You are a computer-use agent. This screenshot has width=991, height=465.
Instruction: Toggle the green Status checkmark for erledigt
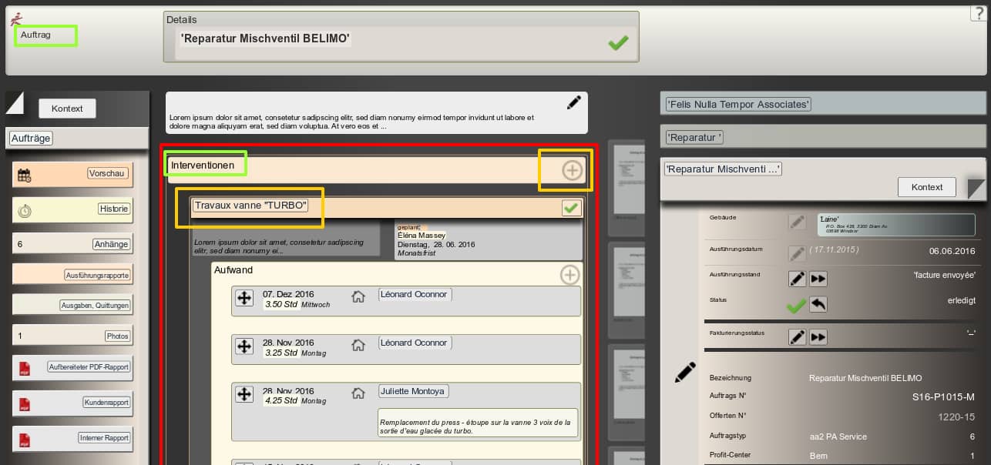(795, 306)
